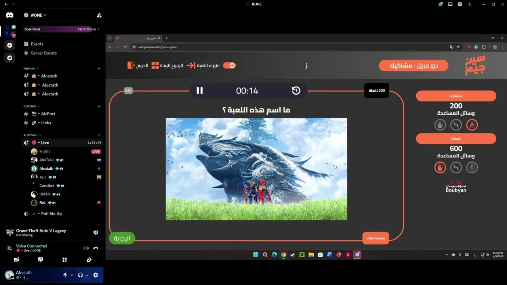Collapse the PRIVATE channel category
This screenshot has height=285, width=507.
(x=31, y=68)
